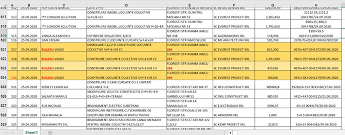The width and height of the screenshot is (345, 135).
Task: Select column G header
Action: [273, 5]
